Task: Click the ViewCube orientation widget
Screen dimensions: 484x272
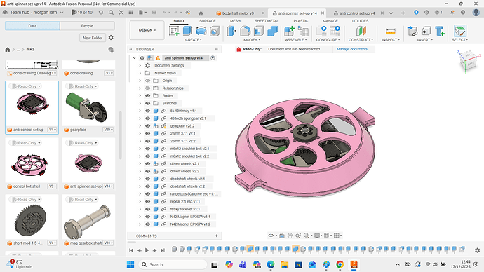Action: [469, 61]
